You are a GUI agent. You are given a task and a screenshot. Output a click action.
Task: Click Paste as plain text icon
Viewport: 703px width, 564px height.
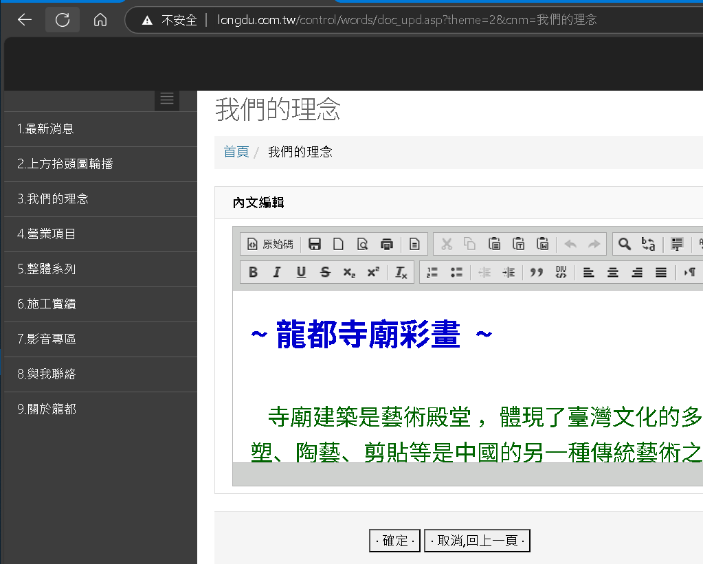(x=518, y=244)
